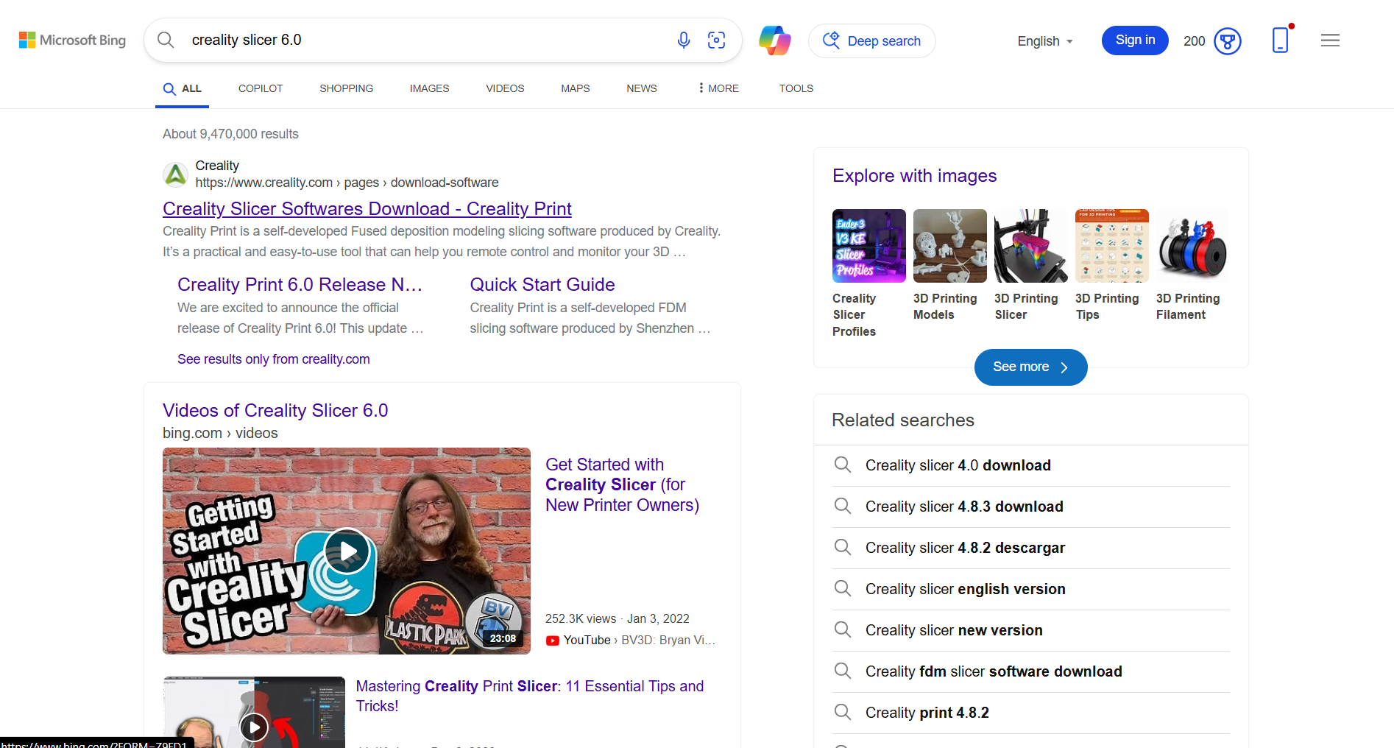Click in the search query input field
The height and width of the screenshot is (748, 1394).
(427, 40)
